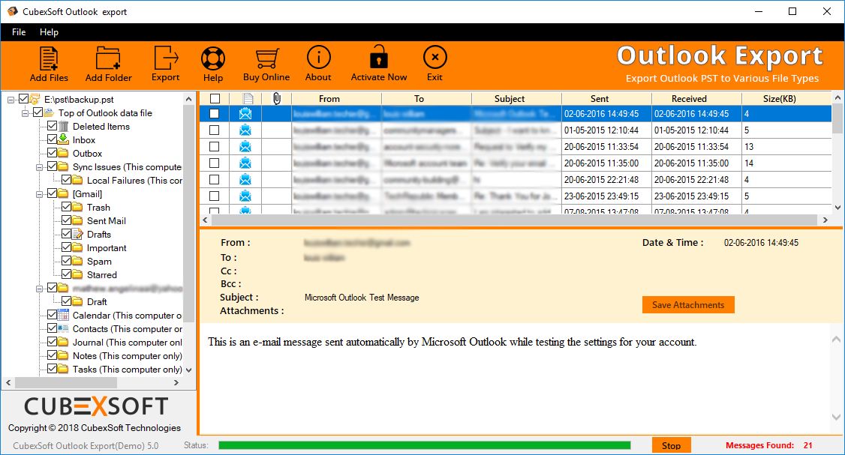
Task: Toggle the select-all checkbox above message list
Action: point(214,98)
